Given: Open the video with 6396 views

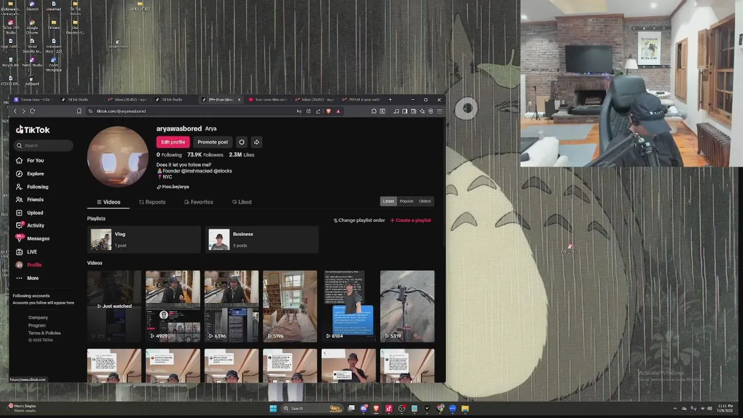Looking at the screenshot, I should point(231,306).
